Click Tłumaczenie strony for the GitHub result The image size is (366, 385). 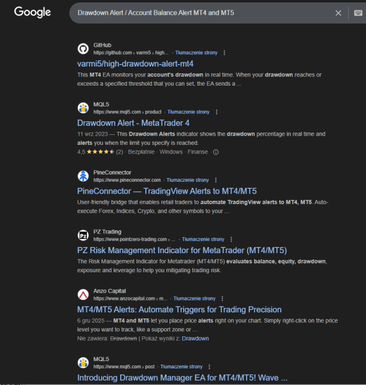197,53
